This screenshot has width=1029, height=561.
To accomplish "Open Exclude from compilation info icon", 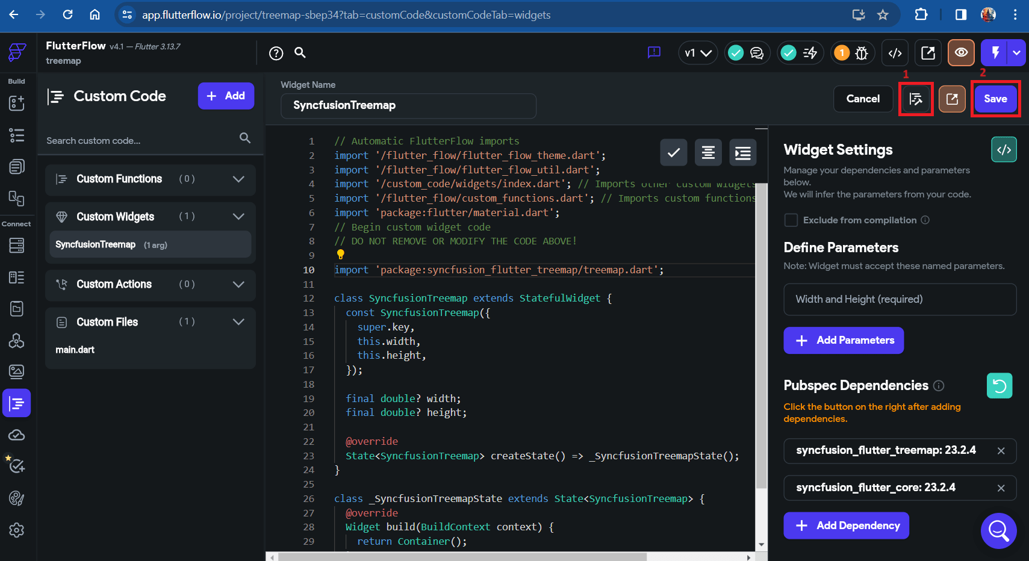I will (925, 220).
